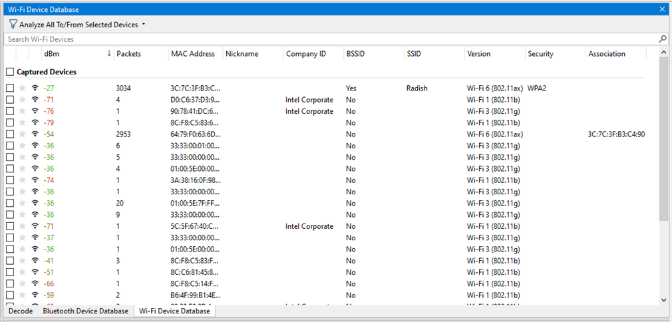Click the BSSID Yes cell
This screenshot has height=322, width=672.
point(351,88)
